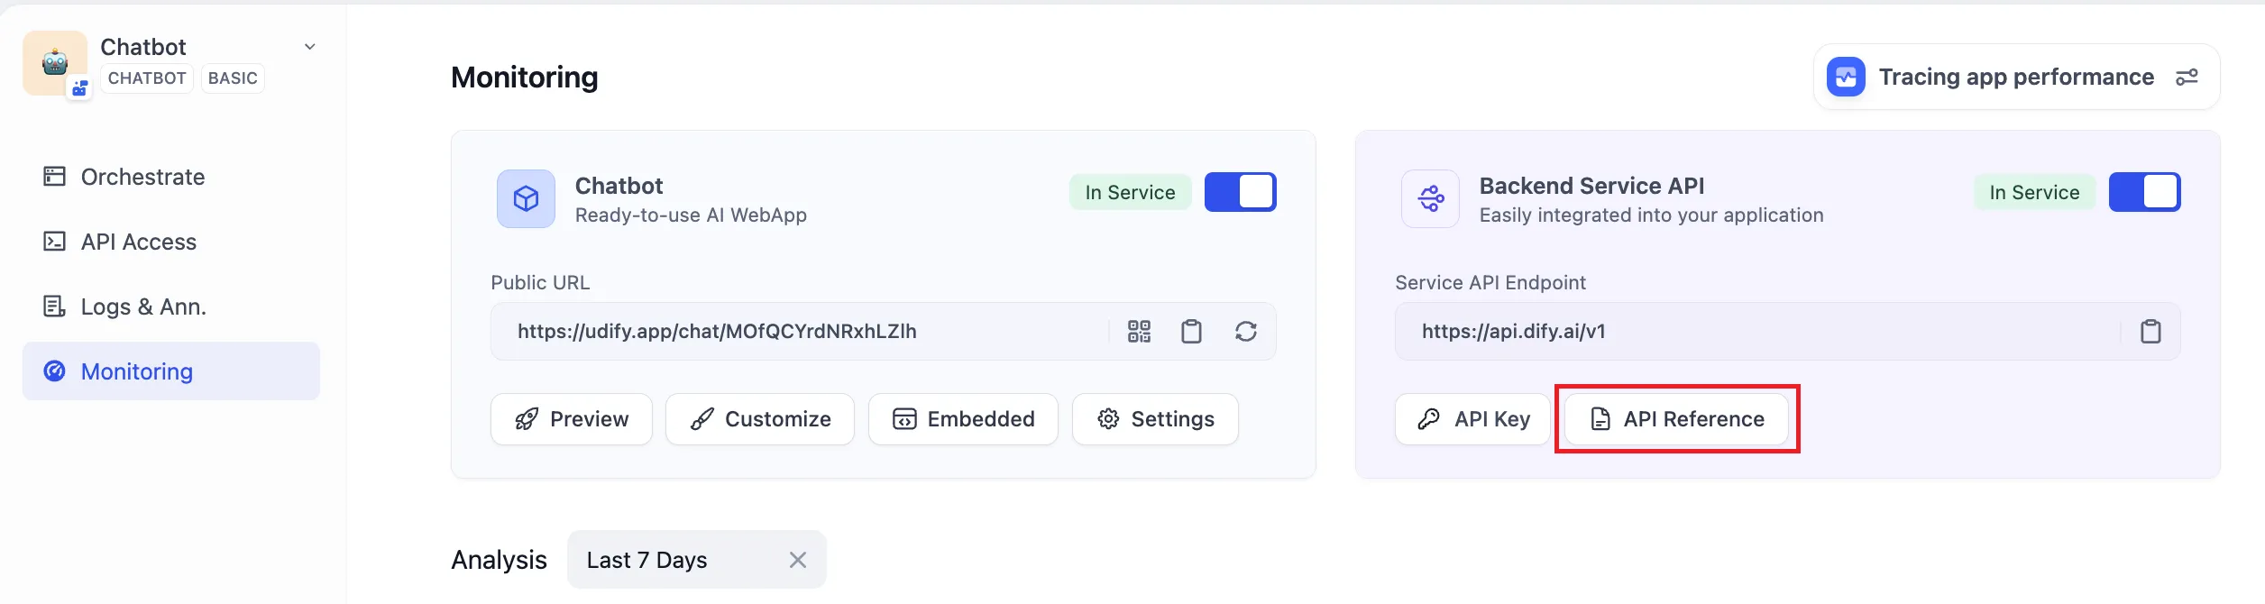Copy the Public URL to clipboard
The height and width of the screenshot is (604, 2265).
pyautogui.click(x=1192, y=331)
